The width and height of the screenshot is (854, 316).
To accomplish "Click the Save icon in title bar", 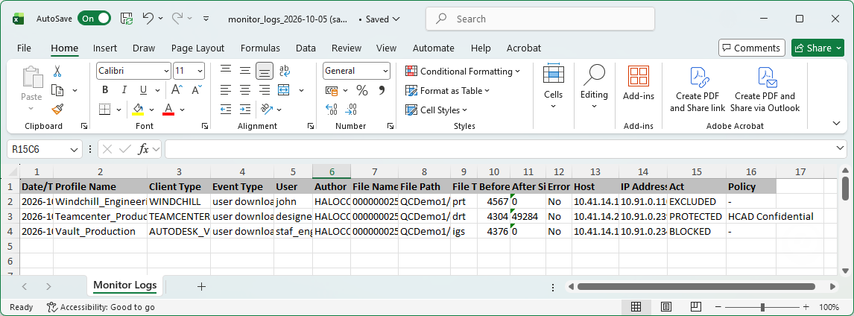I will click(x=127, y=19).
